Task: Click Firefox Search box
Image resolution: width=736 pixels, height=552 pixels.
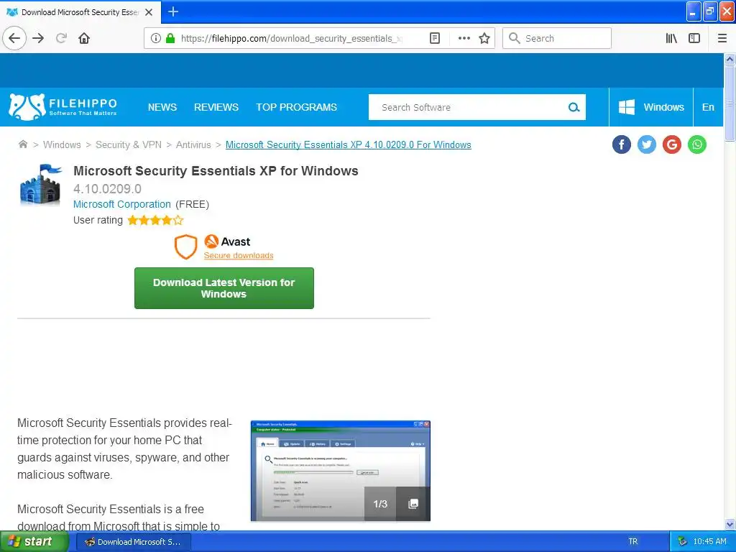Action: tap(557, 38)
